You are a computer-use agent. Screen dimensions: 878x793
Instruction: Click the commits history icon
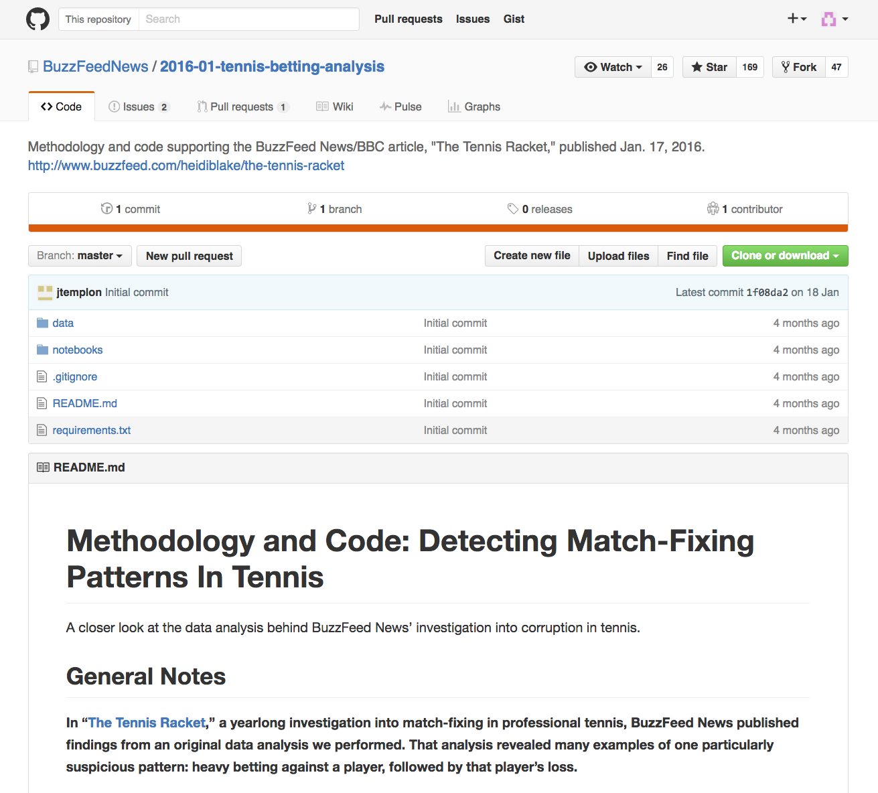(106, 209)
